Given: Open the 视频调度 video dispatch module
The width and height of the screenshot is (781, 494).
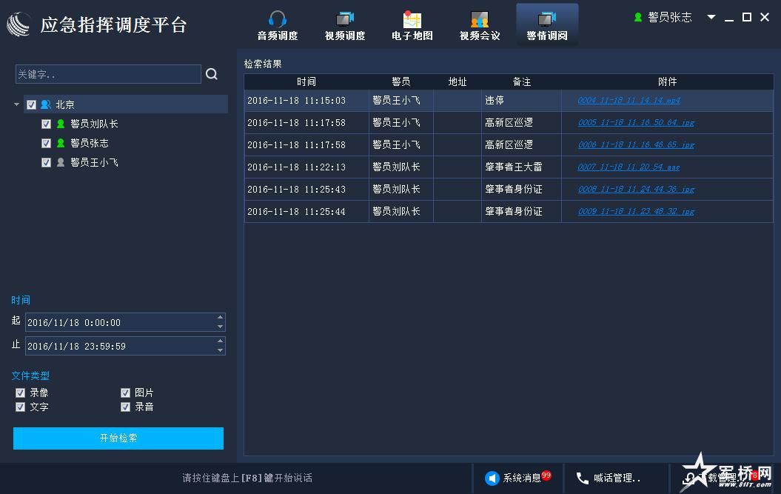Looking at the screenshot, I should pos(345,25).
